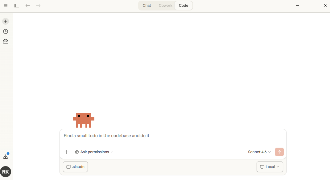
Task: Open projects via the briefcase icon
Action: [x=5, y=41]
